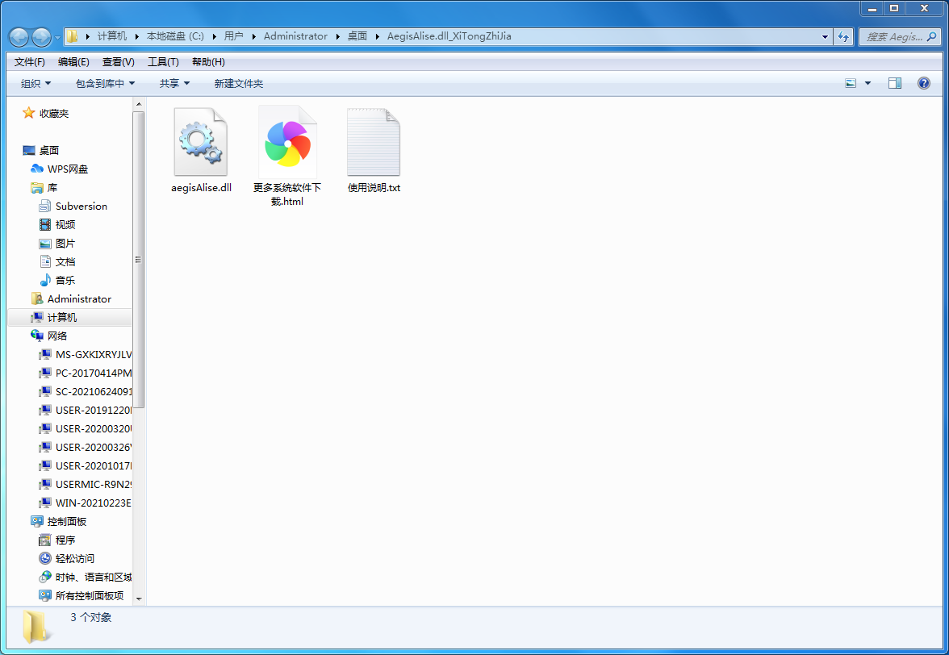The width and height of the screenshot is (949, 655).
Task: Go forward with the Forward arrow button
Action: [x=41, y=37]
